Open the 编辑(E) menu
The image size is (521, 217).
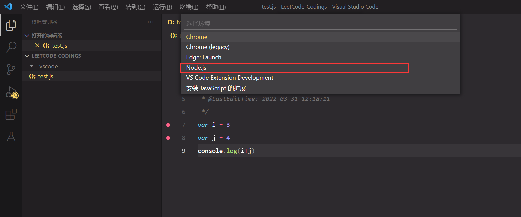coord(55,7)
